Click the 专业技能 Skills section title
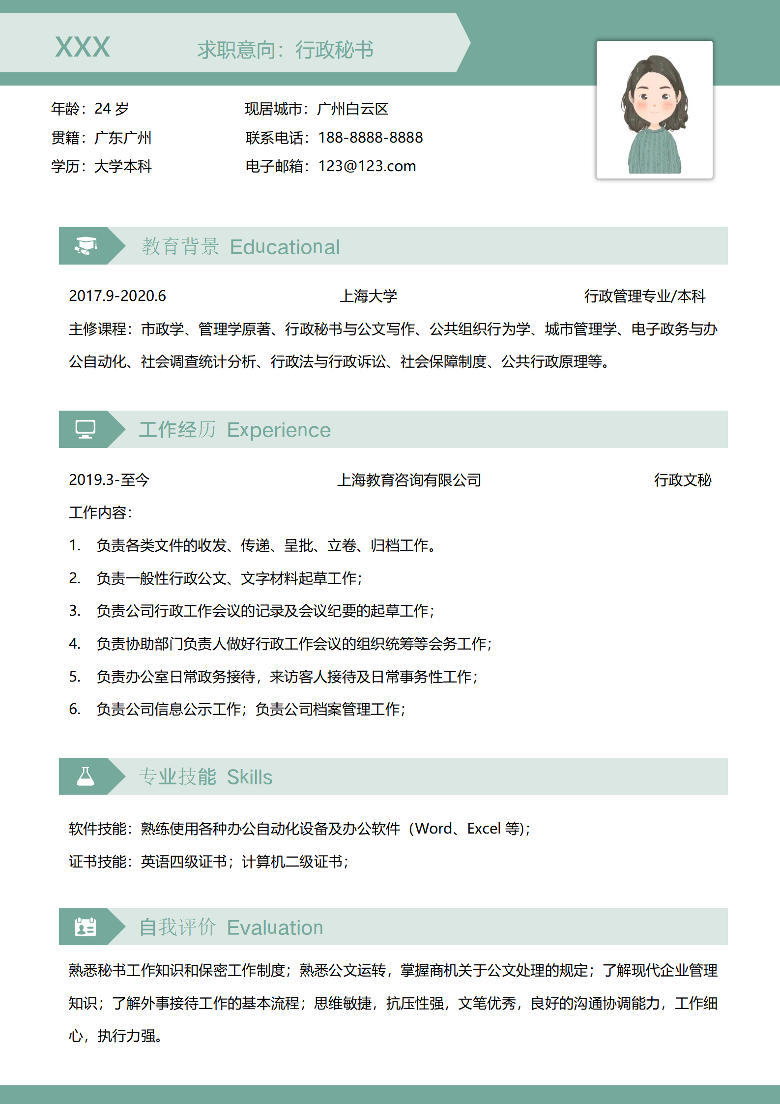 [205, 777]
